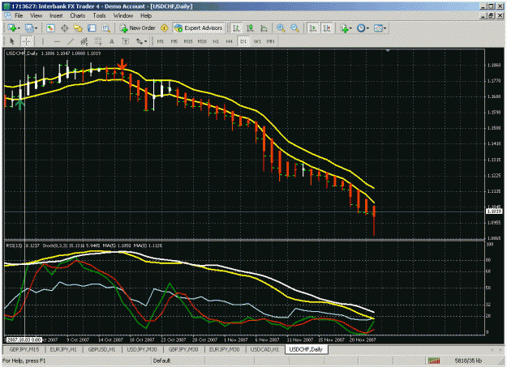Zoom out of the chart
Viewport: 507px width, 367px height.
click(294, 28)
